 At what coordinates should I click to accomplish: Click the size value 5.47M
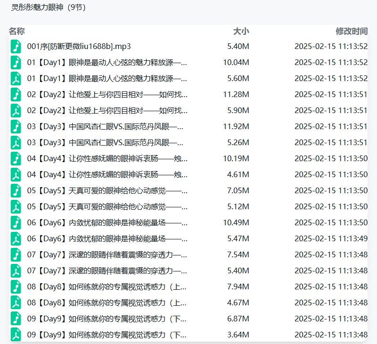coord(238,239)
